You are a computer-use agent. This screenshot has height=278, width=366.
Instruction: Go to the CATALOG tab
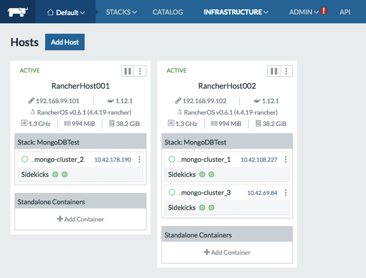(168, 12)
